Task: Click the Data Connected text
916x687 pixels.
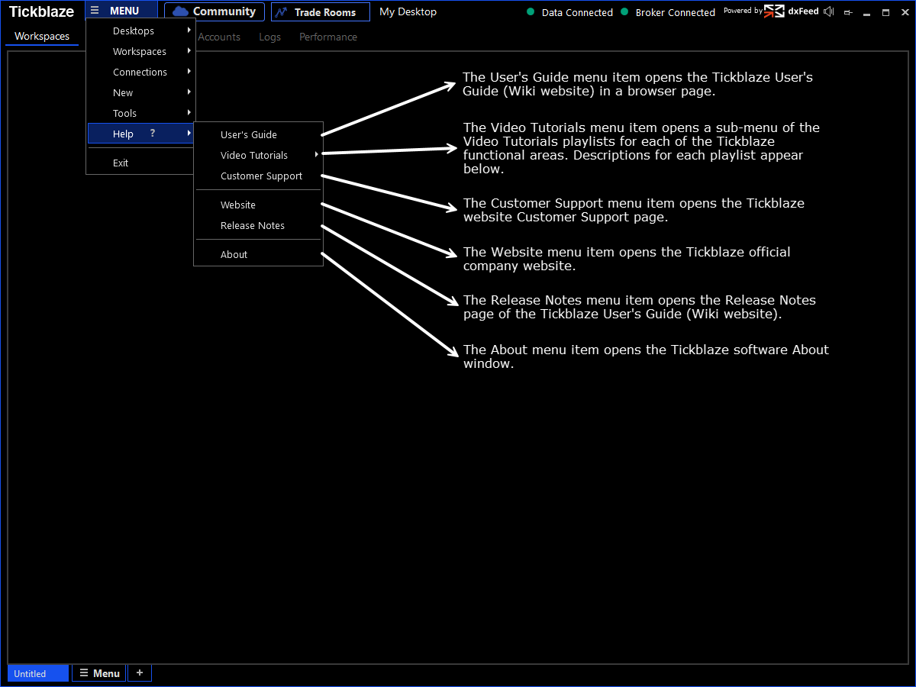Action: pyautogui.click(x=577, y=12)
